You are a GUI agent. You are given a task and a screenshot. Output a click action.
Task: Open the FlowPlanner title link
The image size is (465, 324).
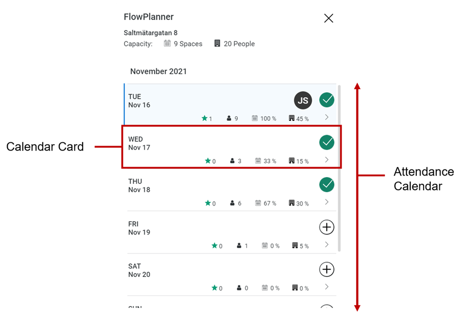pos(148,17)
